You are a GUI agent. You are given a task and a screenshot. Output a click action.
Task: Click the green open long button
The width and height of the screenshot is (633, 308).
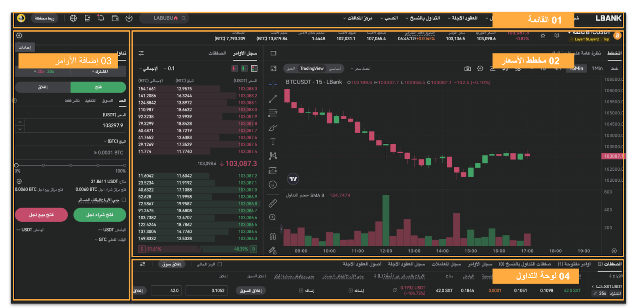click(100, 215)
